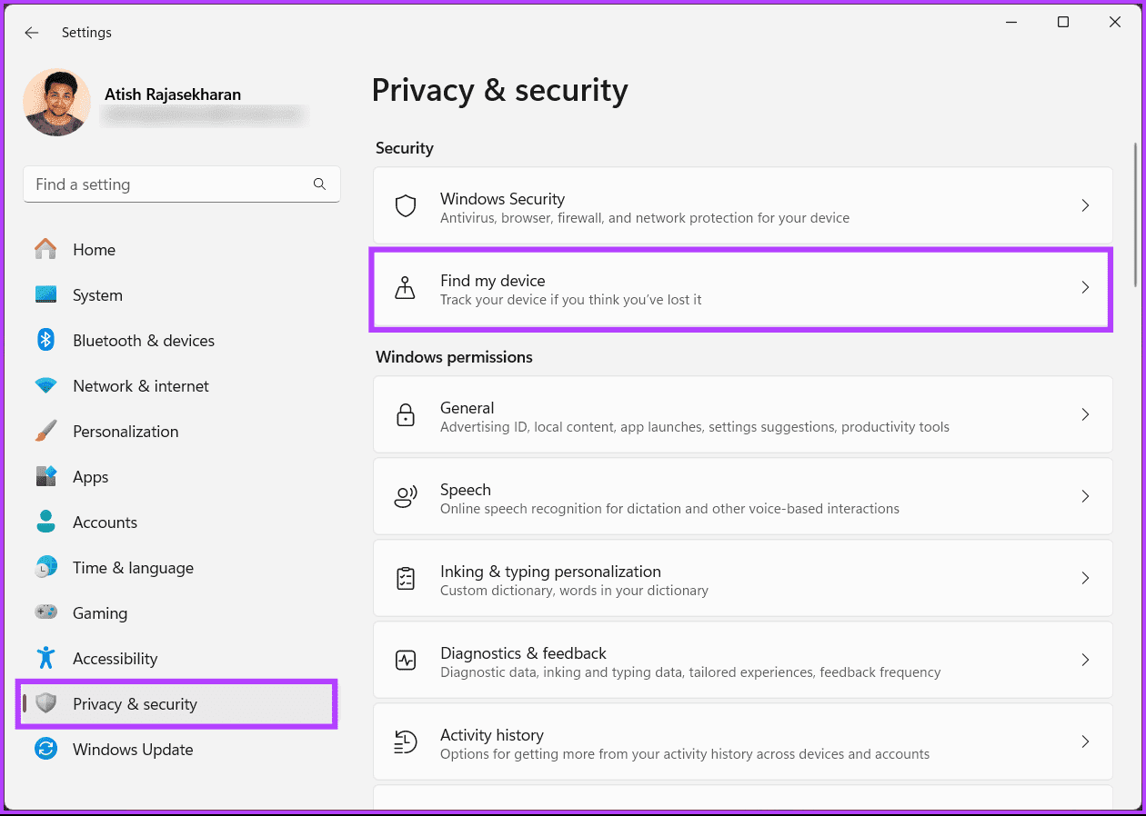Click the search magnifier icon
Viewport: 1146px width, 816px height.
tap(319, 184)
